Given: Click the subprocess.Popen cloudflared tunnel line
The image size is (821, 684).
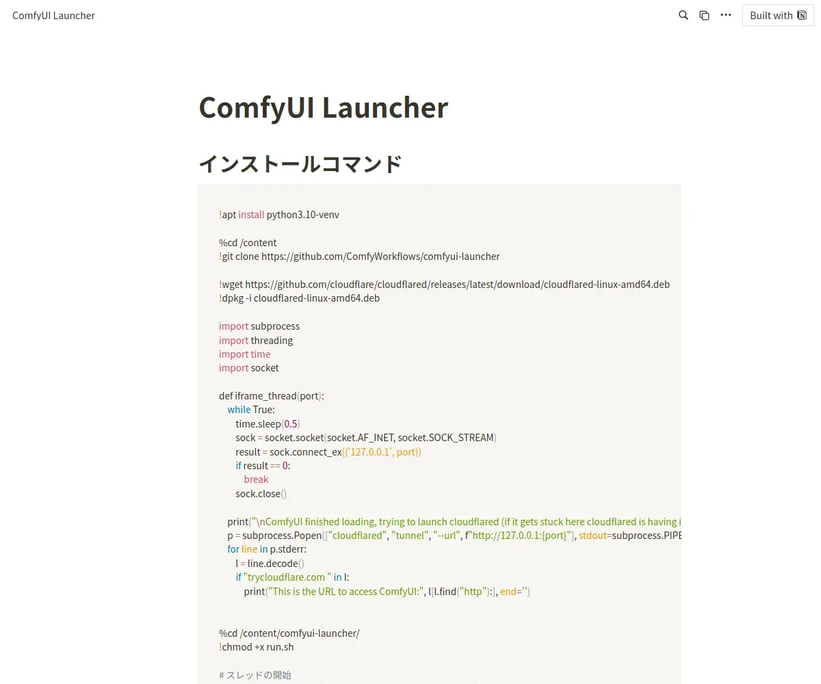Looking at the screenshot, I should click(x=454, y=536).
